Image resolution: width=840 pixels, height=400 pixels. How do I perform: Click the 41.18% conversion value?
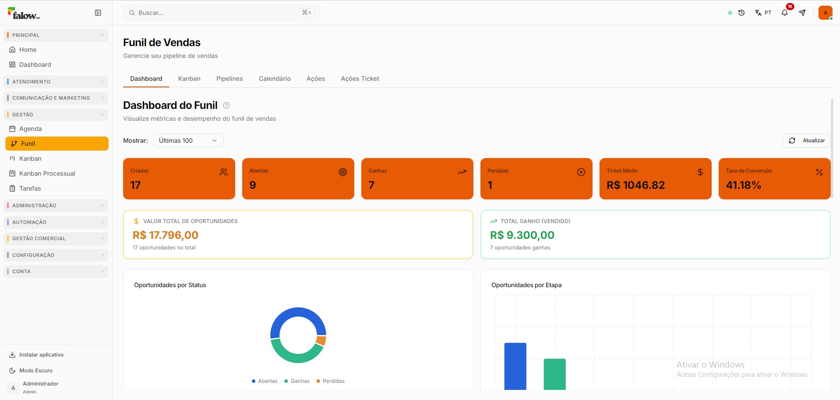click(x=744, y=185)
